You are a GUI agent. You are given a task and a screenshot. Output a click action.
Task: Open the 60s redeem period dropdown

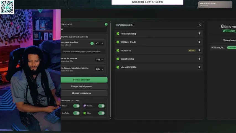(x=100, y=69)
